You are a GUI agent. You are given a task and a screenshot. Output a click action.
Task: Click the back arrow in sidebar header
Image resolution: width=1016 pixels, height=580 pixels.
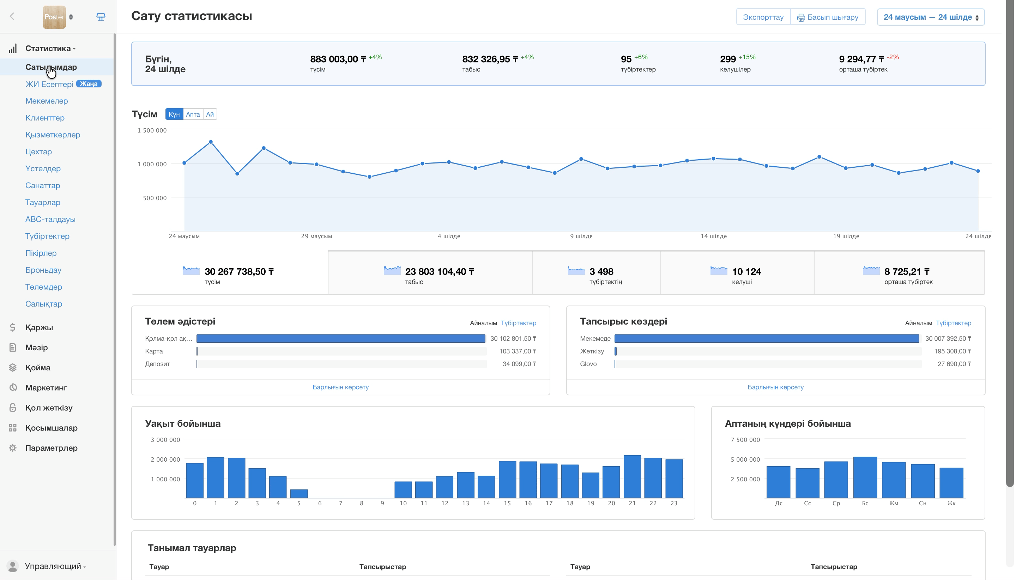click(12, 17)
